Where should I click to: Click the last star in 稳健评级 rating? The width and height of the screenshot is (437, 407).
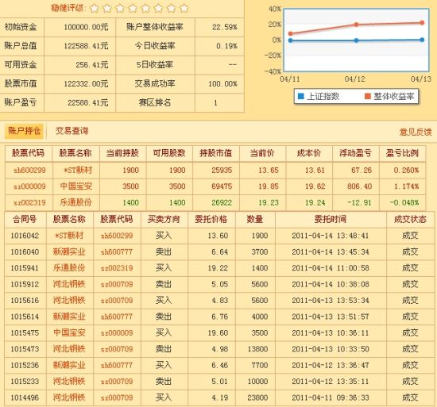pyautogui.click(x=184, y=9)
